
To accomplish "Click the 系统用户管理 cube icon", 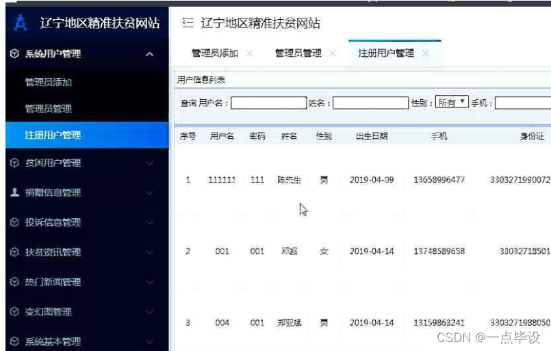I will 14,54.
